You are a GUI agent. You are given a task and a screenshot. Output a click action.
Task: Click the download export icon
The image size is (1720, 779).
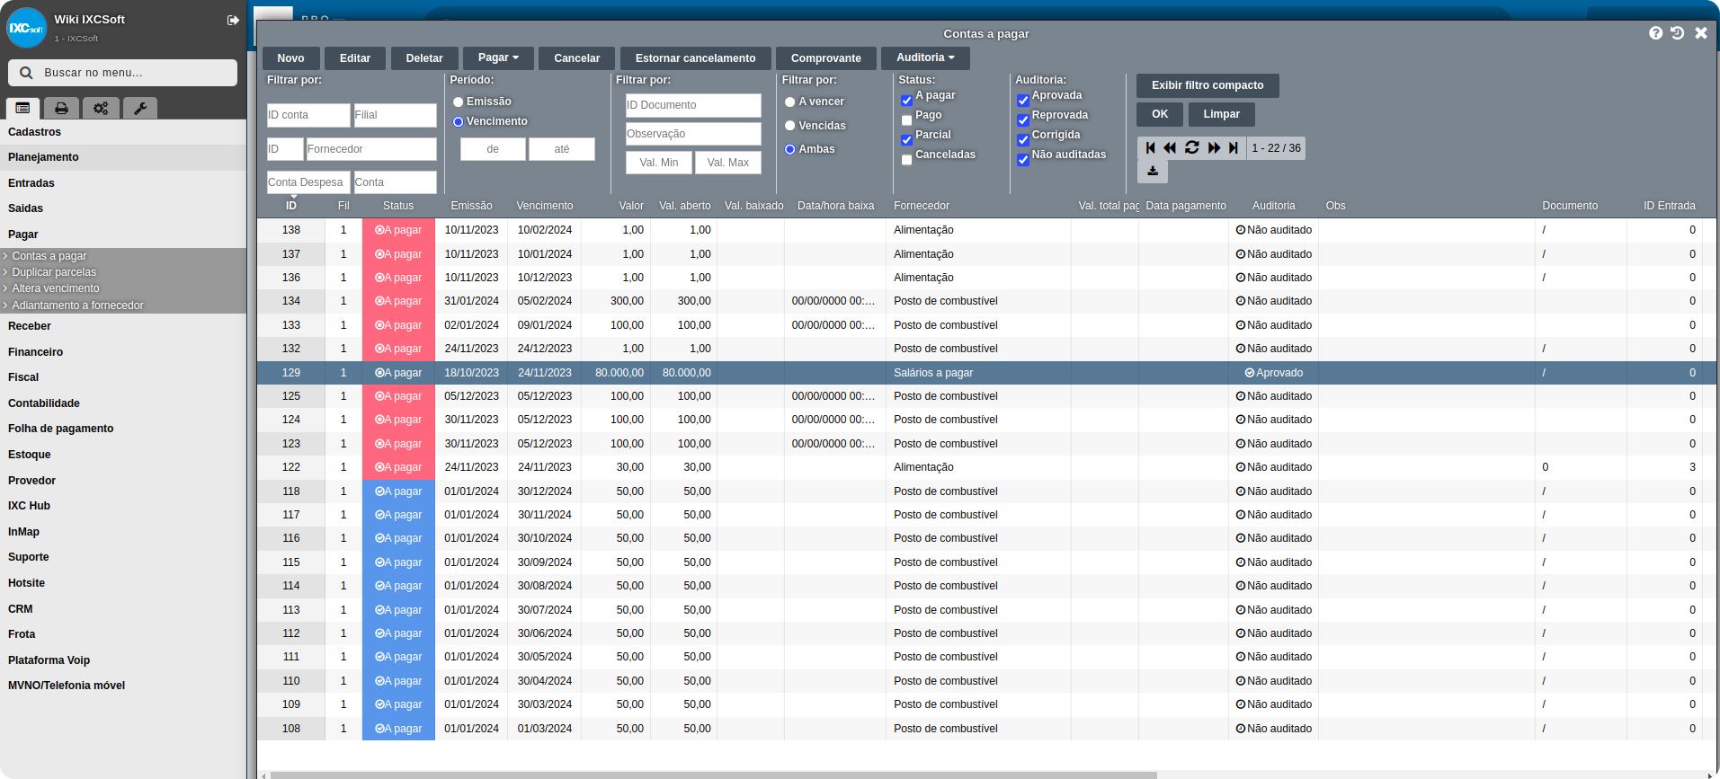[1153, 171]
